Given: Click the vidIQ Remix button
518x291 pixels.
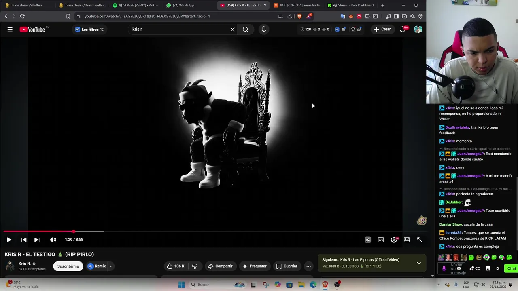Looking at the screenshot, I should [97, 266].
